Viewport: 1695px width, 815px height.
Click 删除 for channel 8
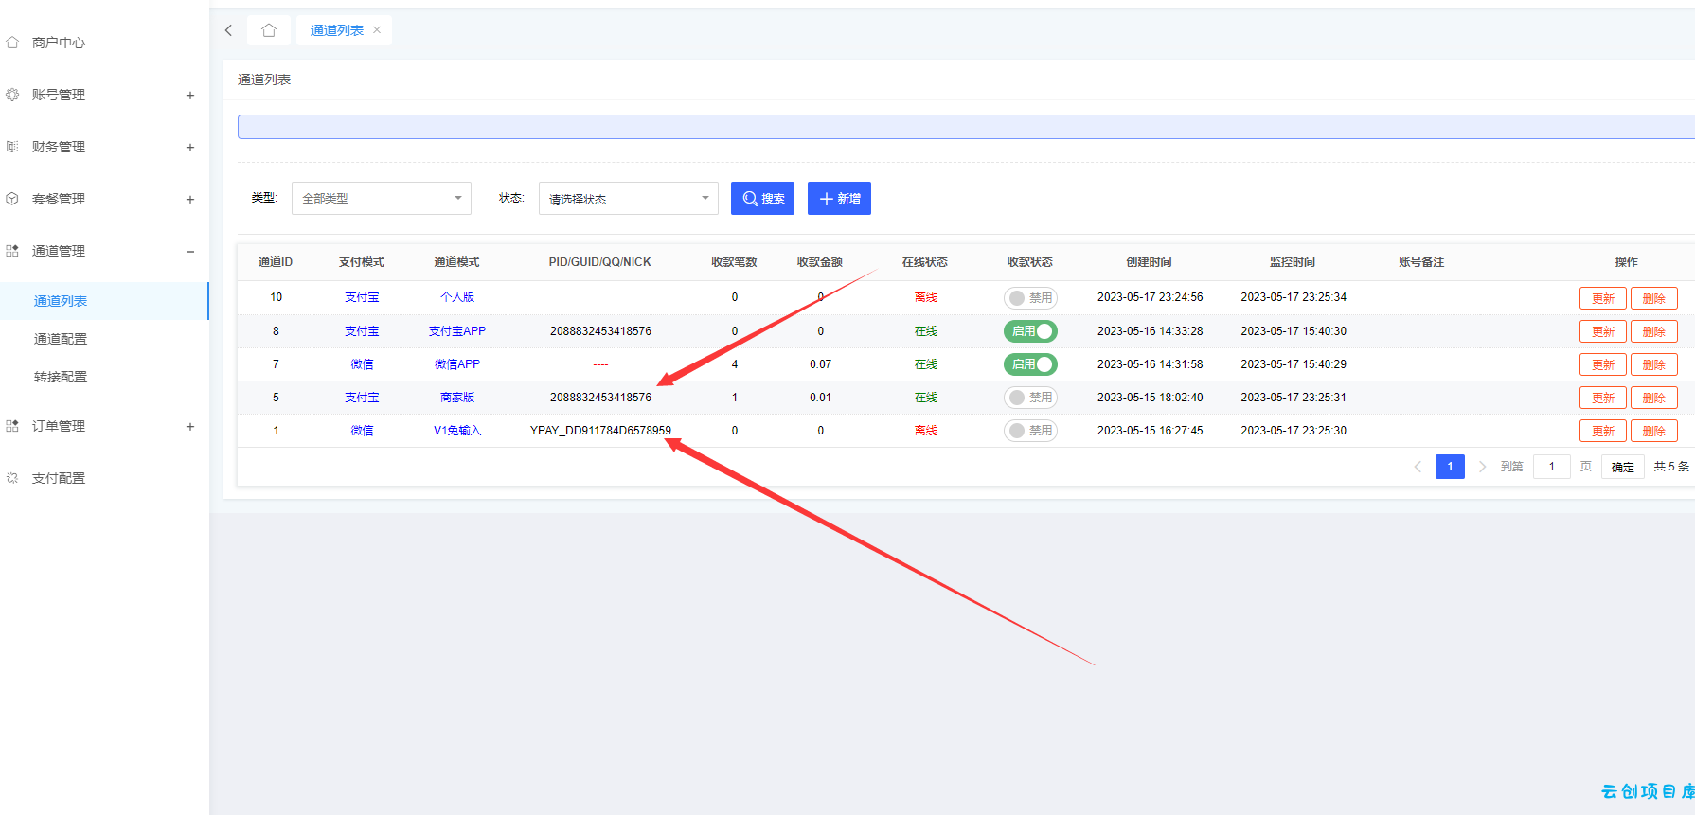click(x=1654, y=331)
